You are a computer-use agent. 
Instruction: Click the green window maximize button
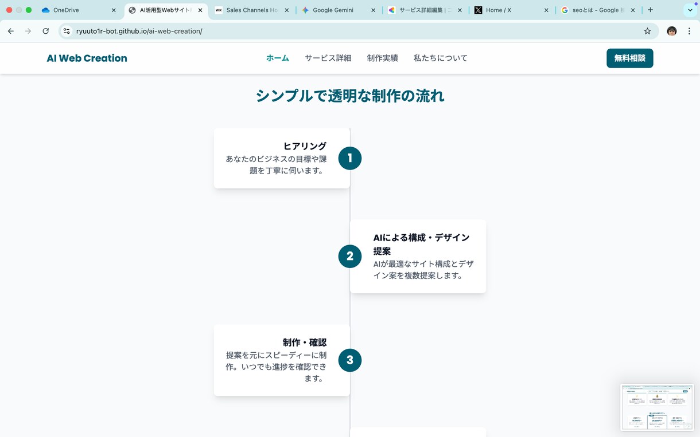pos(29,10)
